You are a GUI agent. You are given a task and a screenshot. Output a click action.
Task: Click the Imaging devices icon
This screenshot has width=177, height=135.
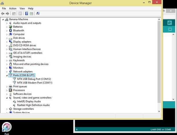click(11, 57)
